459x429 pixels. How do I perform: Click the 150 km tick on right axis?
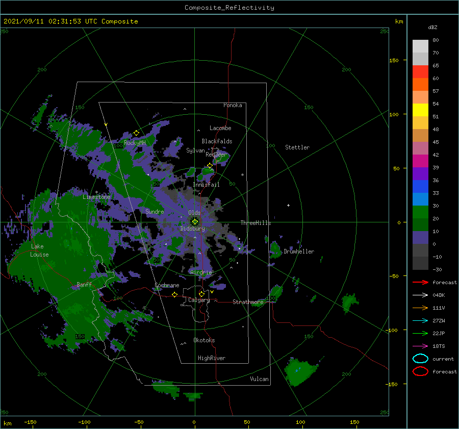tap(394, 60)
